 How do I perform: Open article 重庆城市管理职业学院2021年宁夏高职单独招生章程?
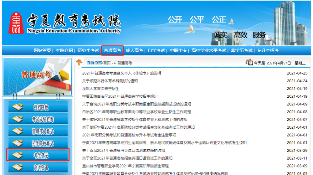pos(125,166)
